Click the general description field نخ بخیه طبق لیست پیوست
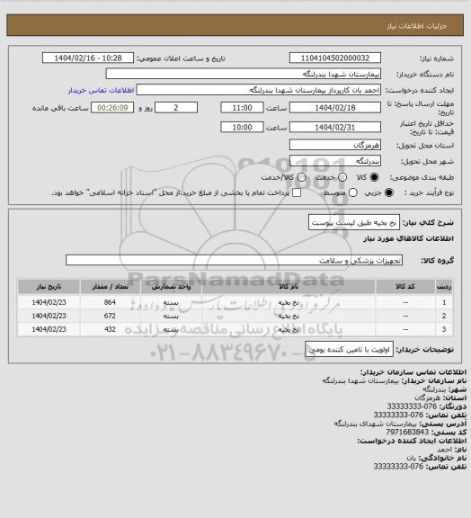The width and height of the screenshot is (471, 518). [354, 223]
